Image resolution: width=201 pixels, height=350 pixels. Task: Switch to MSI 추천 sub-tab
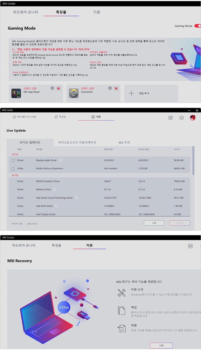pyautogui.click(x=124, y=142)
